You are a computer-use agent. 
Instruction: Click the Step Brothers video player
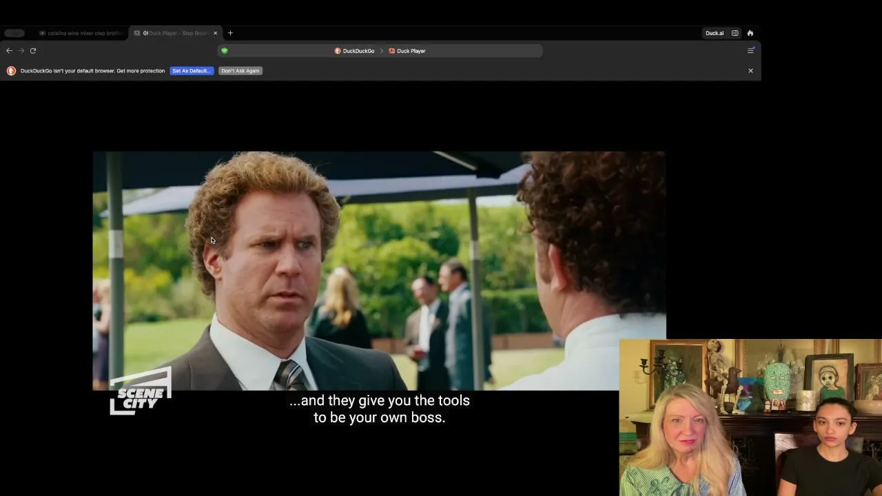[379, 271]
